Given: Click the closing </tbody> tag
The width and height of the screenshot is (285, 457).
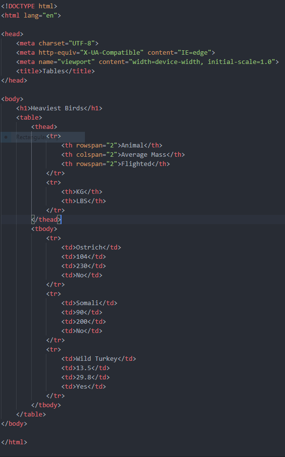Looking at the screenshot, I should (46, 405).
